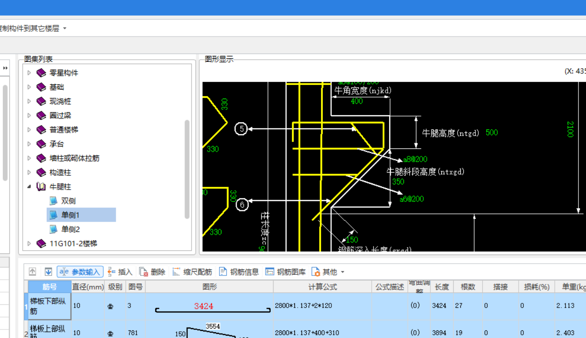Toggle the 参数输入 button
The image size is (586, 338).
coord(80,272)
